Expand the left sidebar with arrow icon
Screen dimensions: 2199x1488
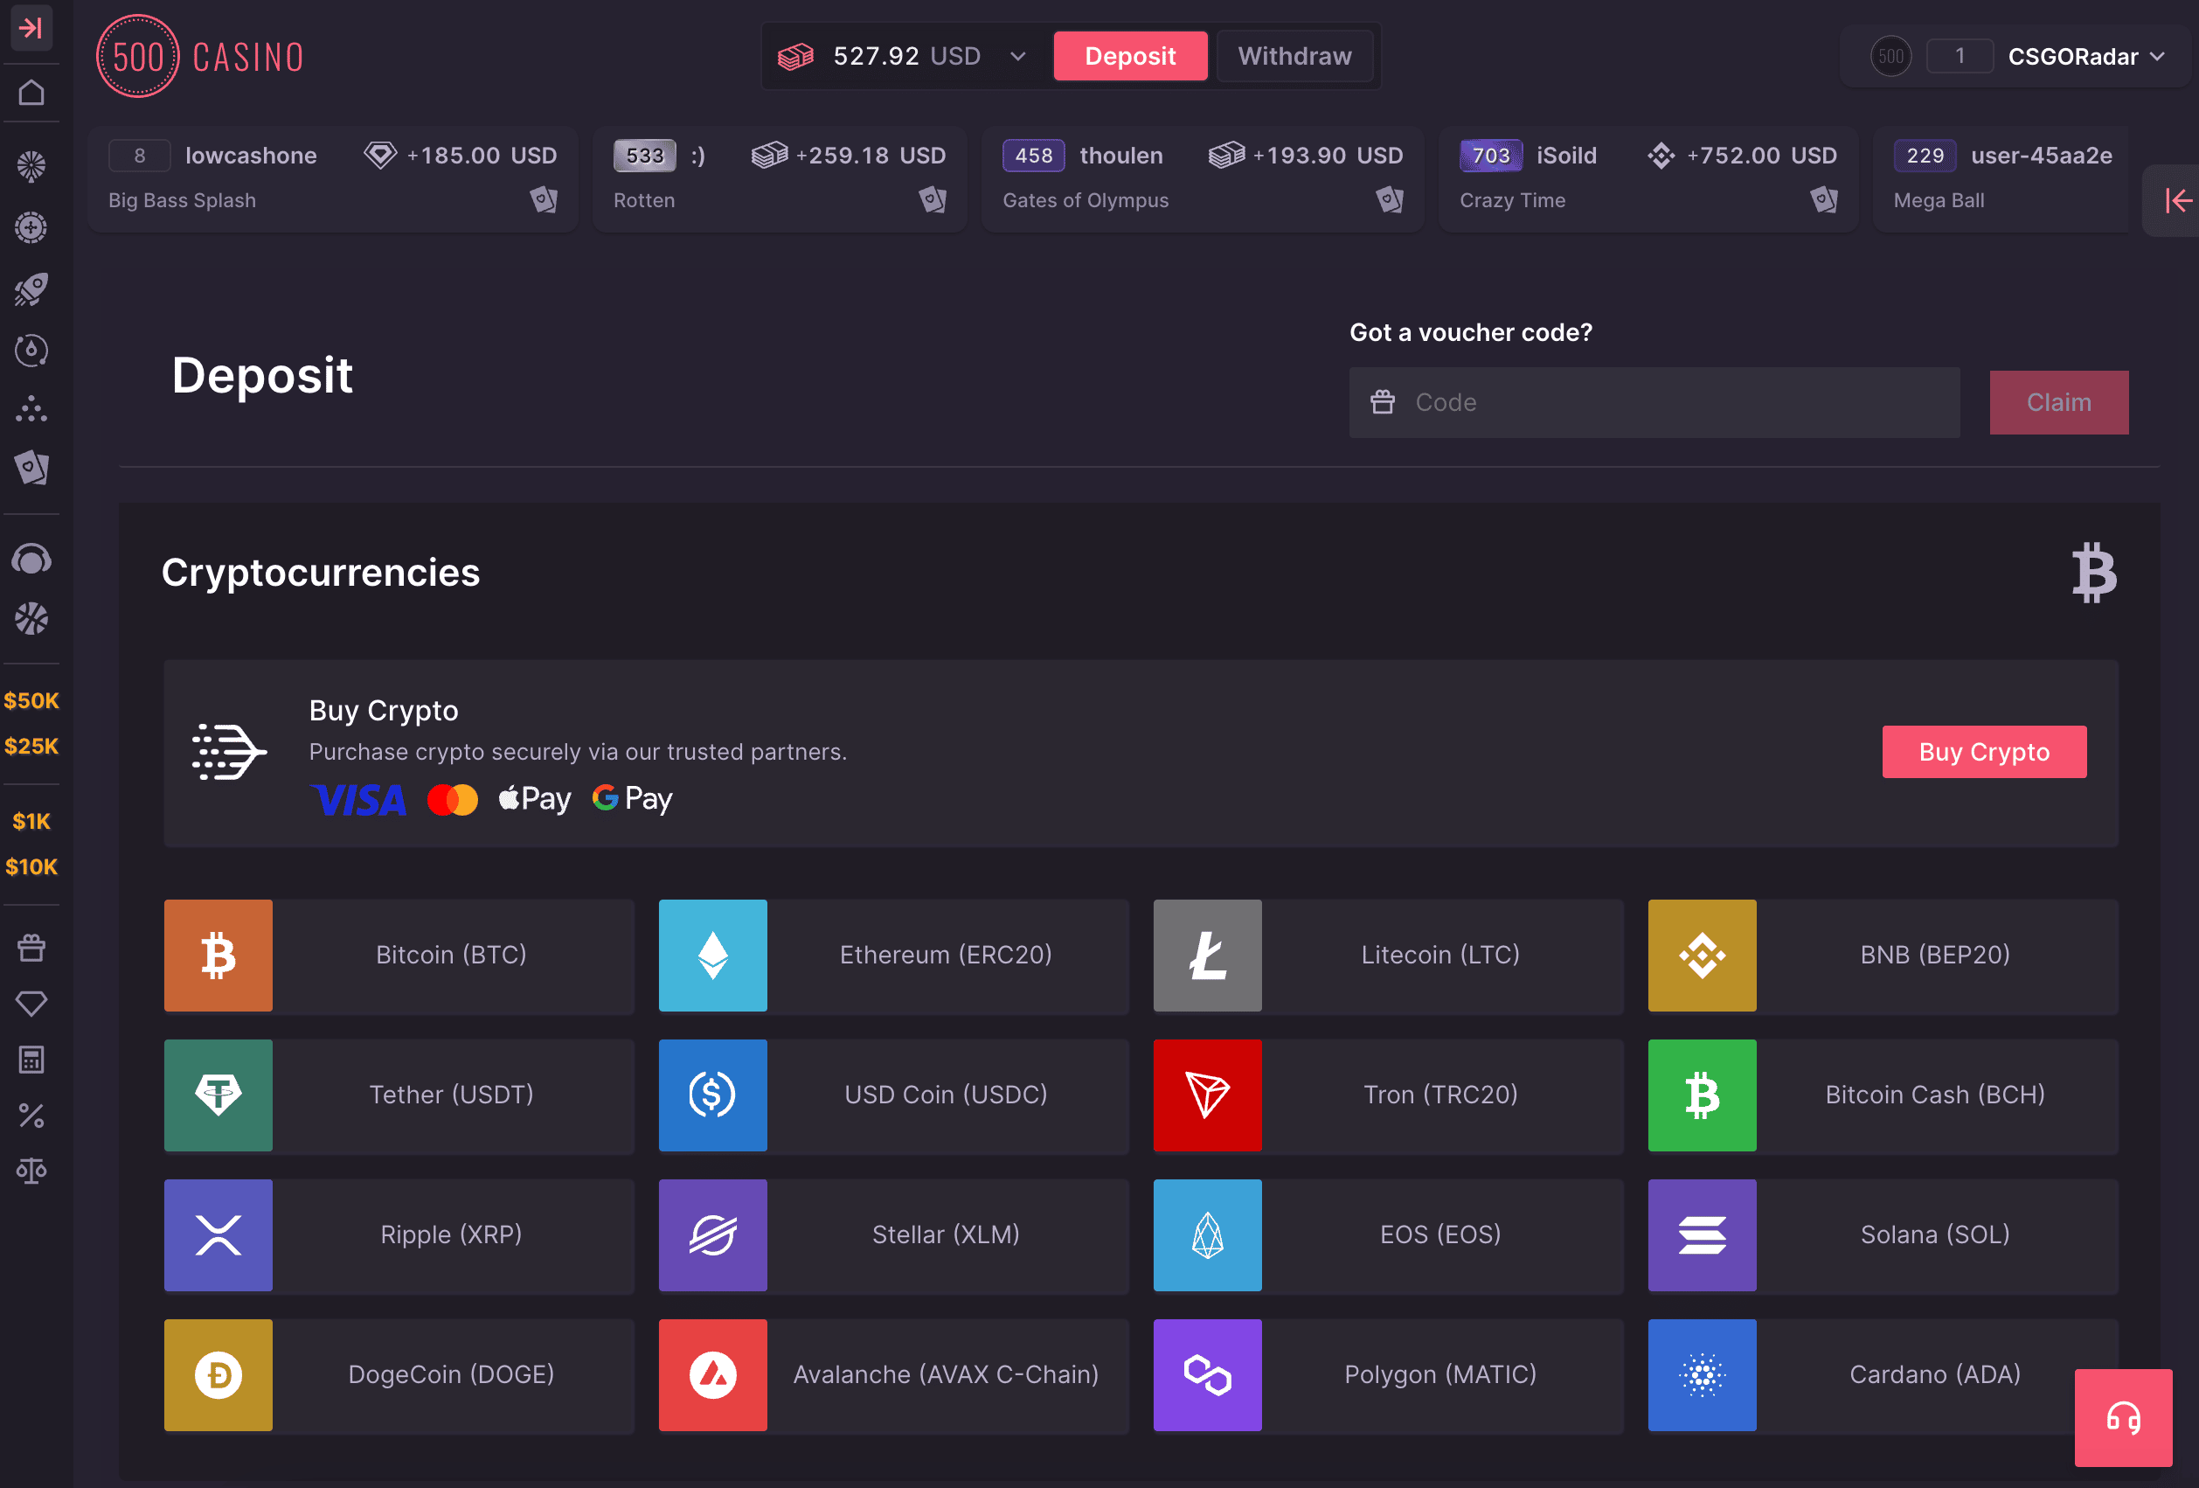point(31,28)
